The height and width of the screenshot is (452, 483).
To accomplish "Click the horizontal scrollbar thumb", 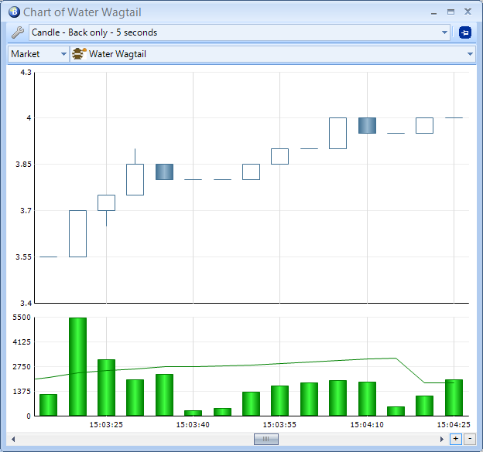I will coord(266,439).
